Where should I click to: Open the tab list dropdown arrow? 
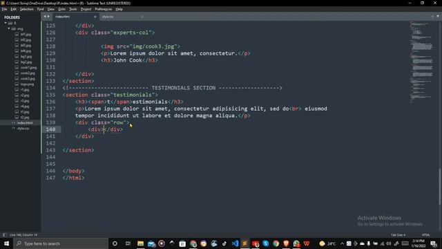438,17
